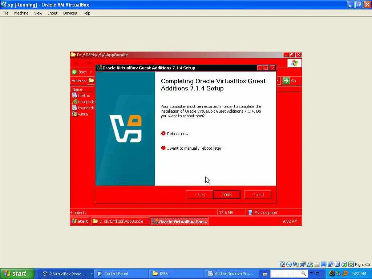Viewport: 372px width, 279px height.
Task: Open the Address bar dropdown arrow
Action: [278, 81]
